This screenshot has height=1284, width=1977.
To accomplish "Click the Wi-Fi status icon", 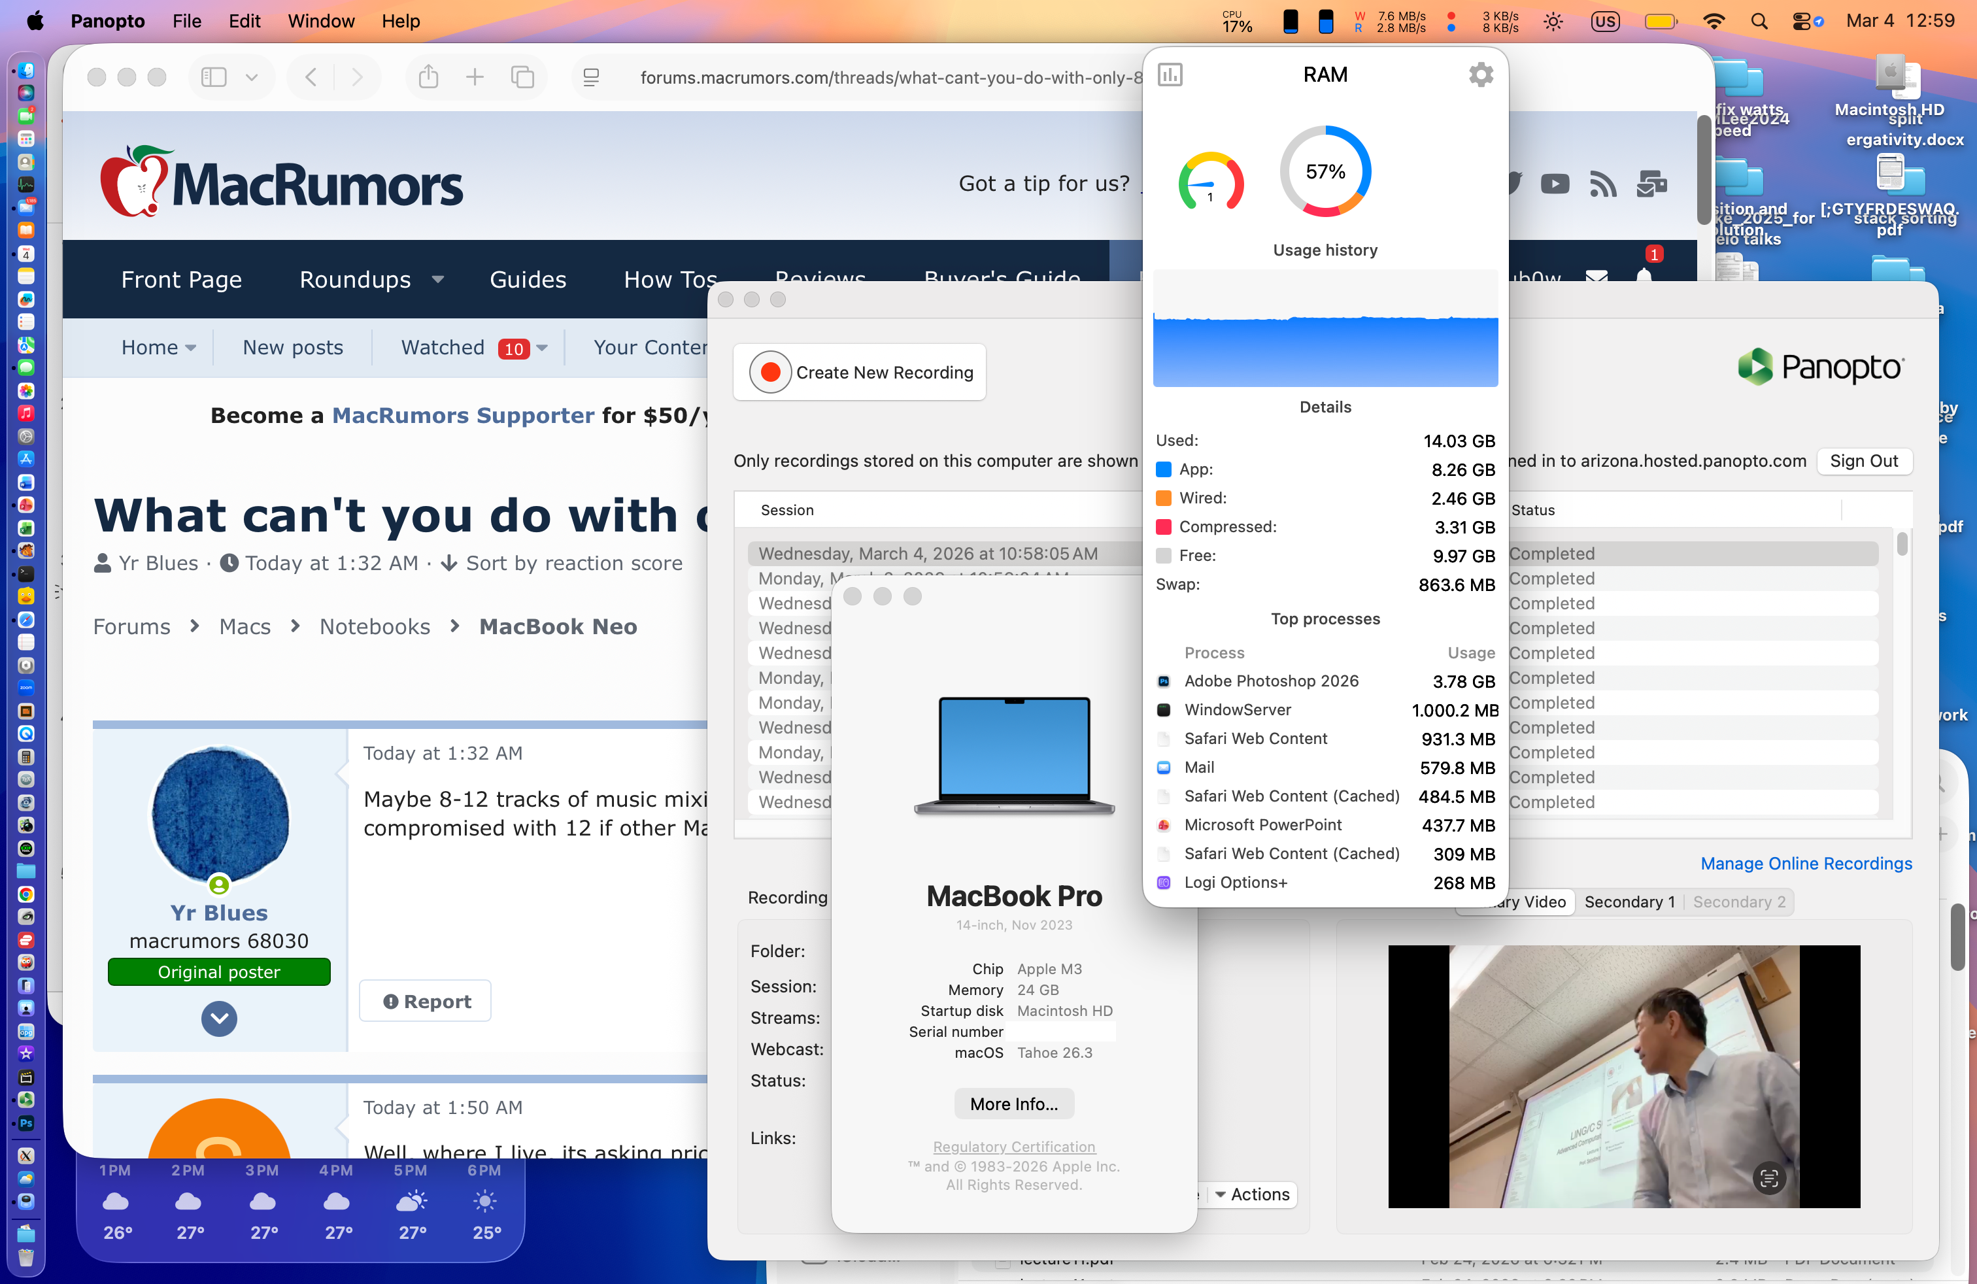I will [x=1713, y=22].
